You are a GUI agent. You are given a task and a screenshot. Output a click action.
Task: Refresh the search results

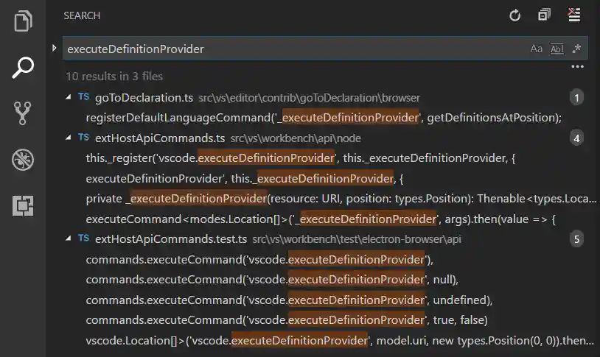point(514,15)
